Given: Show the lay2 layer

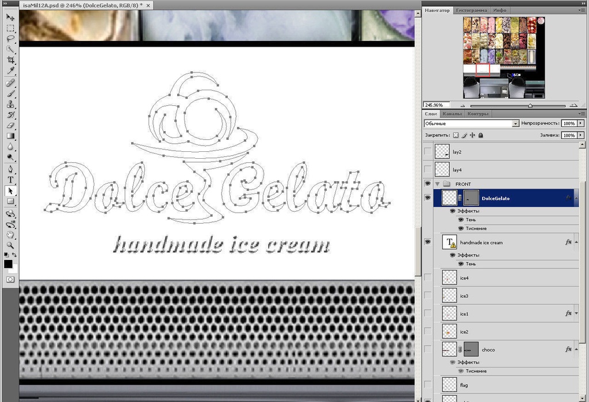Looking at the screenshot, I should 427,151.
